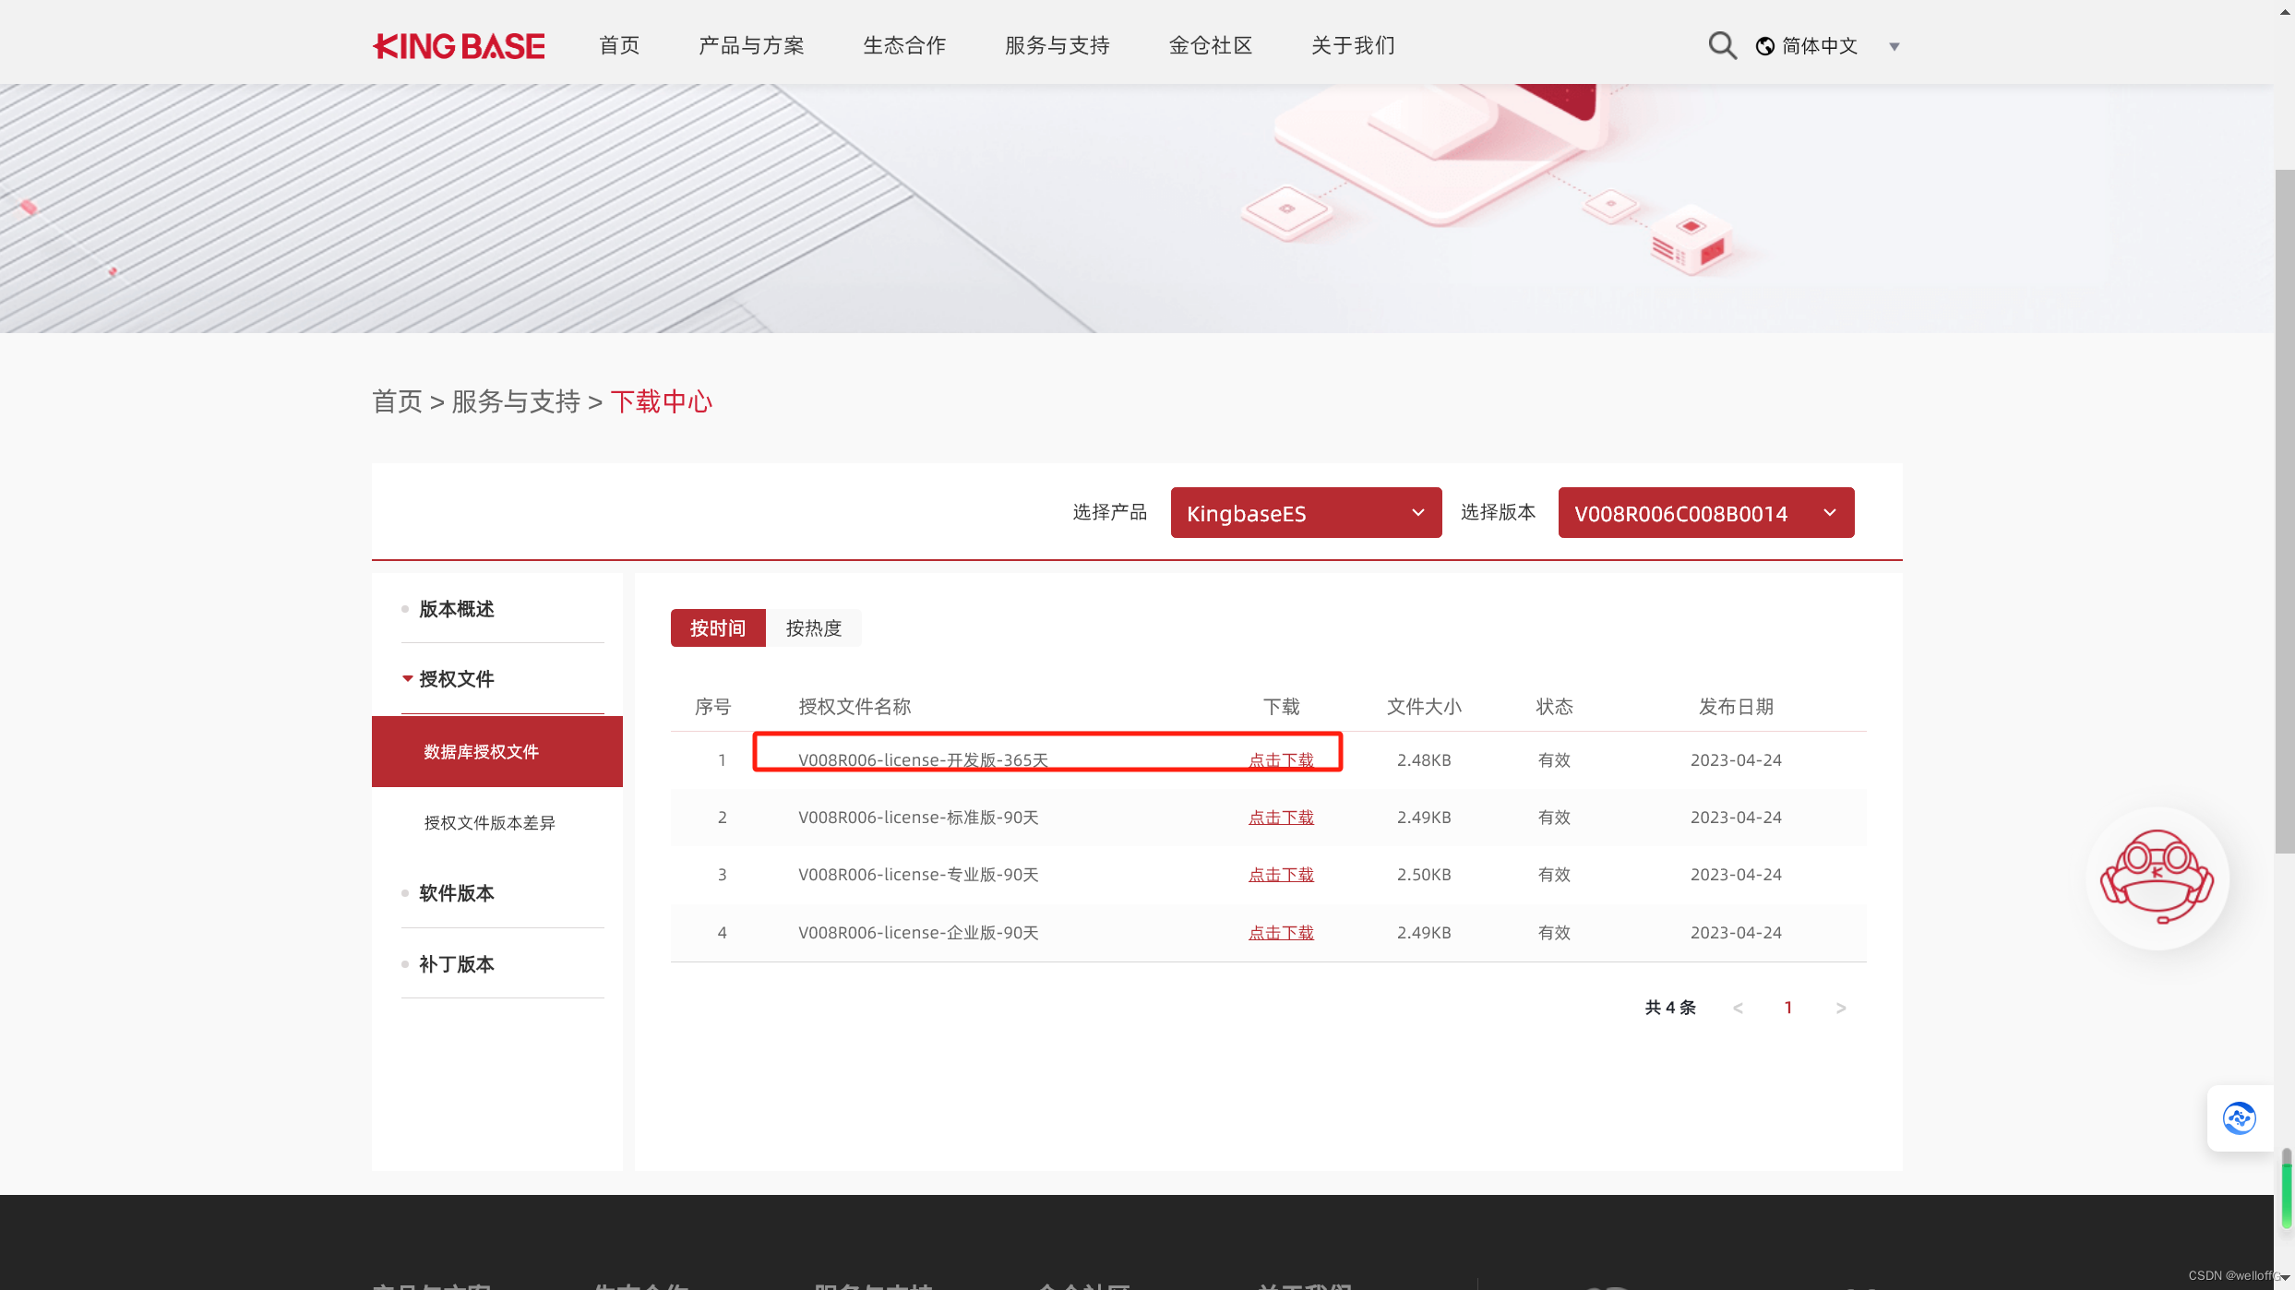Download the 开发版-365天 license via 点击下载
The image size is (2295, 1290).
[1281, 759]
